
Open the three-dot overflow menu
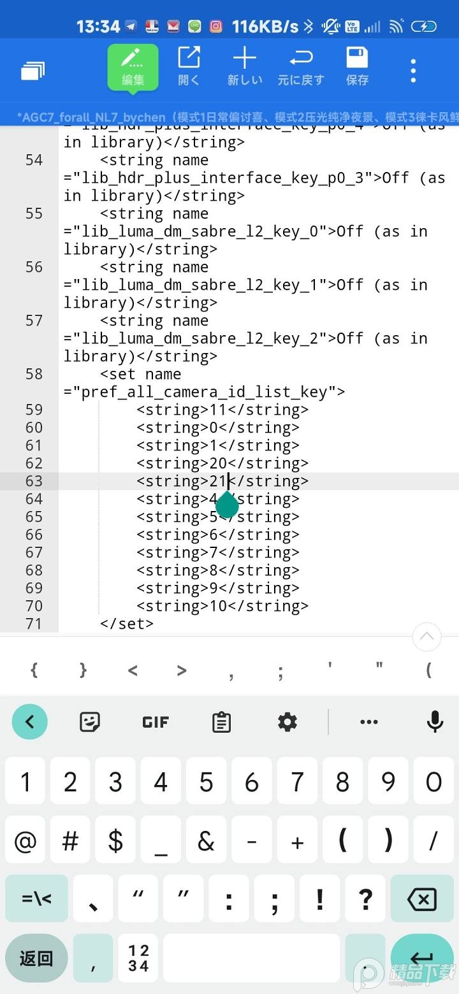[413, 71]
